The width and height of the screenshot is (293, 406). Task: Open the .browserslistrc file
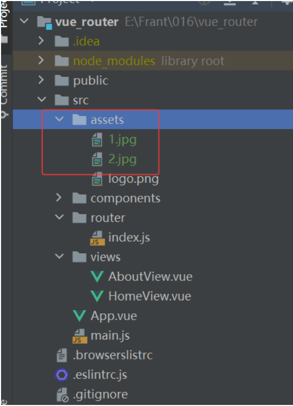click(x=113, y=355)
